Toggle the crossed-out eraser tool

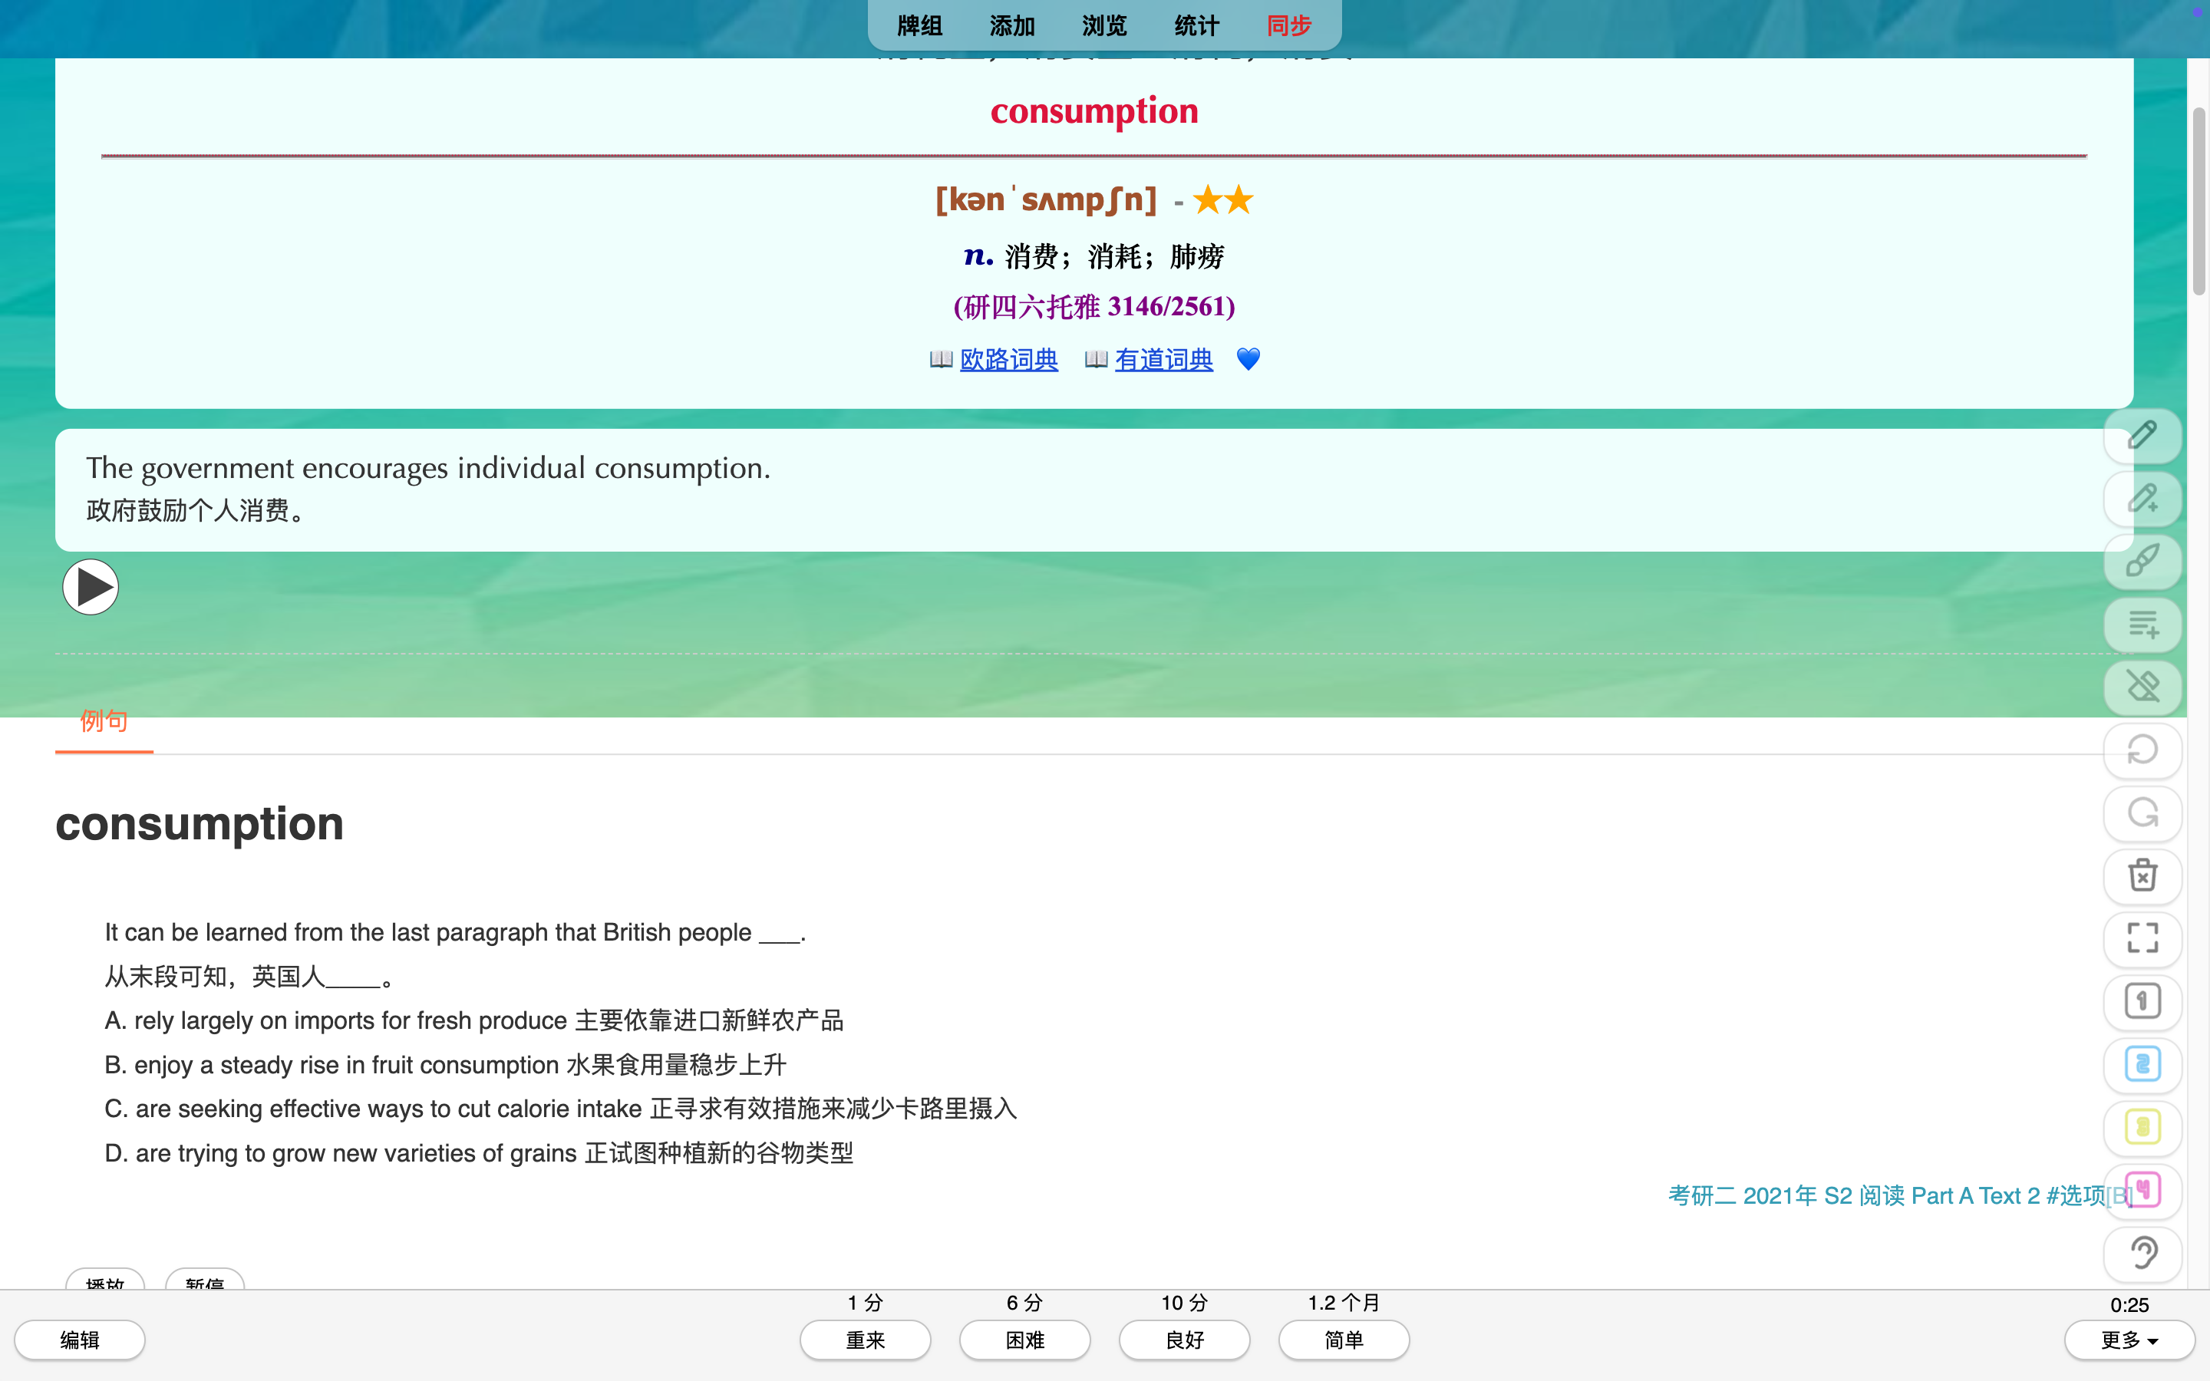click(x=2142, y=687)
